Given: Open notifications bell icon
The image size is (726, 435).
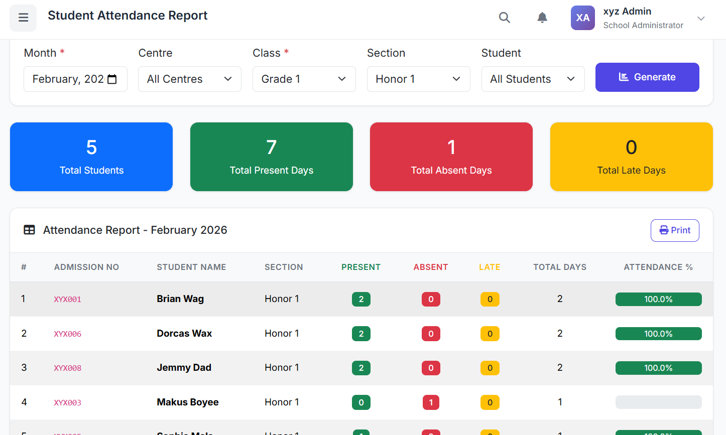Looking at the screenshot, I should (x=542, y=18).
